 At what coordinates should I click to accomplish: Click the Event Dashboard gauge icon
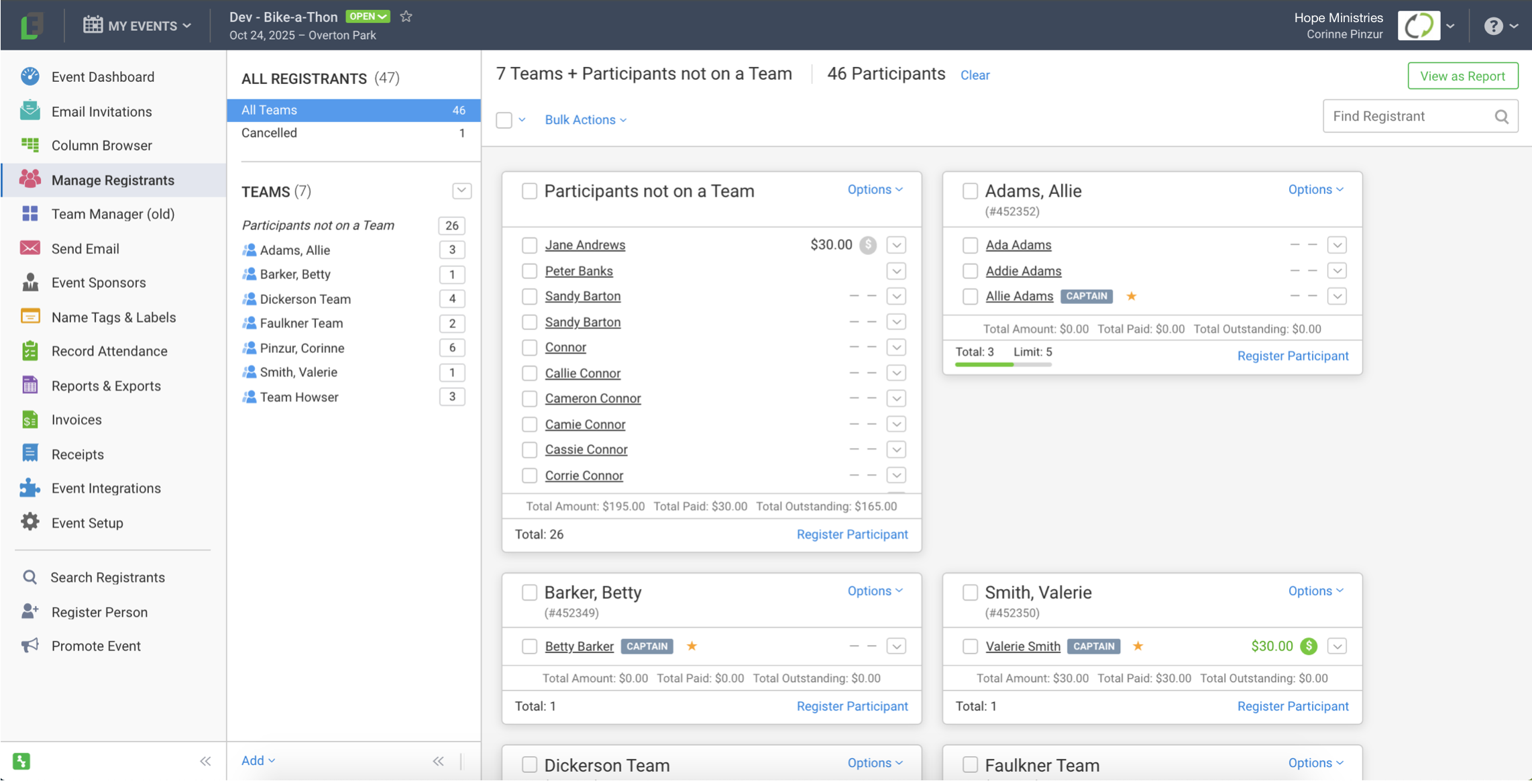[x=30, y=76]
